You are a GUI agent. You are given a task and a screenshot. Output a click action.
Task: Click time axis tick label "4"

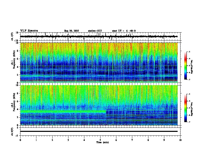(x=84, y=140)
